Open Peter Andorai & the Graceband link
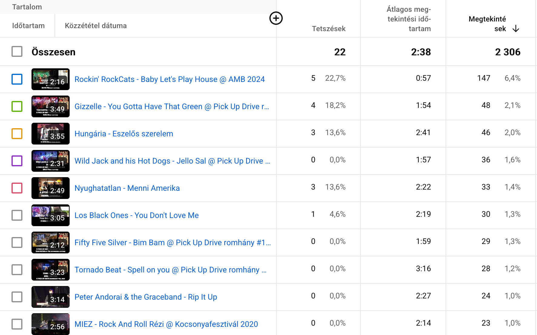537x335 pixels. [146, 297]
